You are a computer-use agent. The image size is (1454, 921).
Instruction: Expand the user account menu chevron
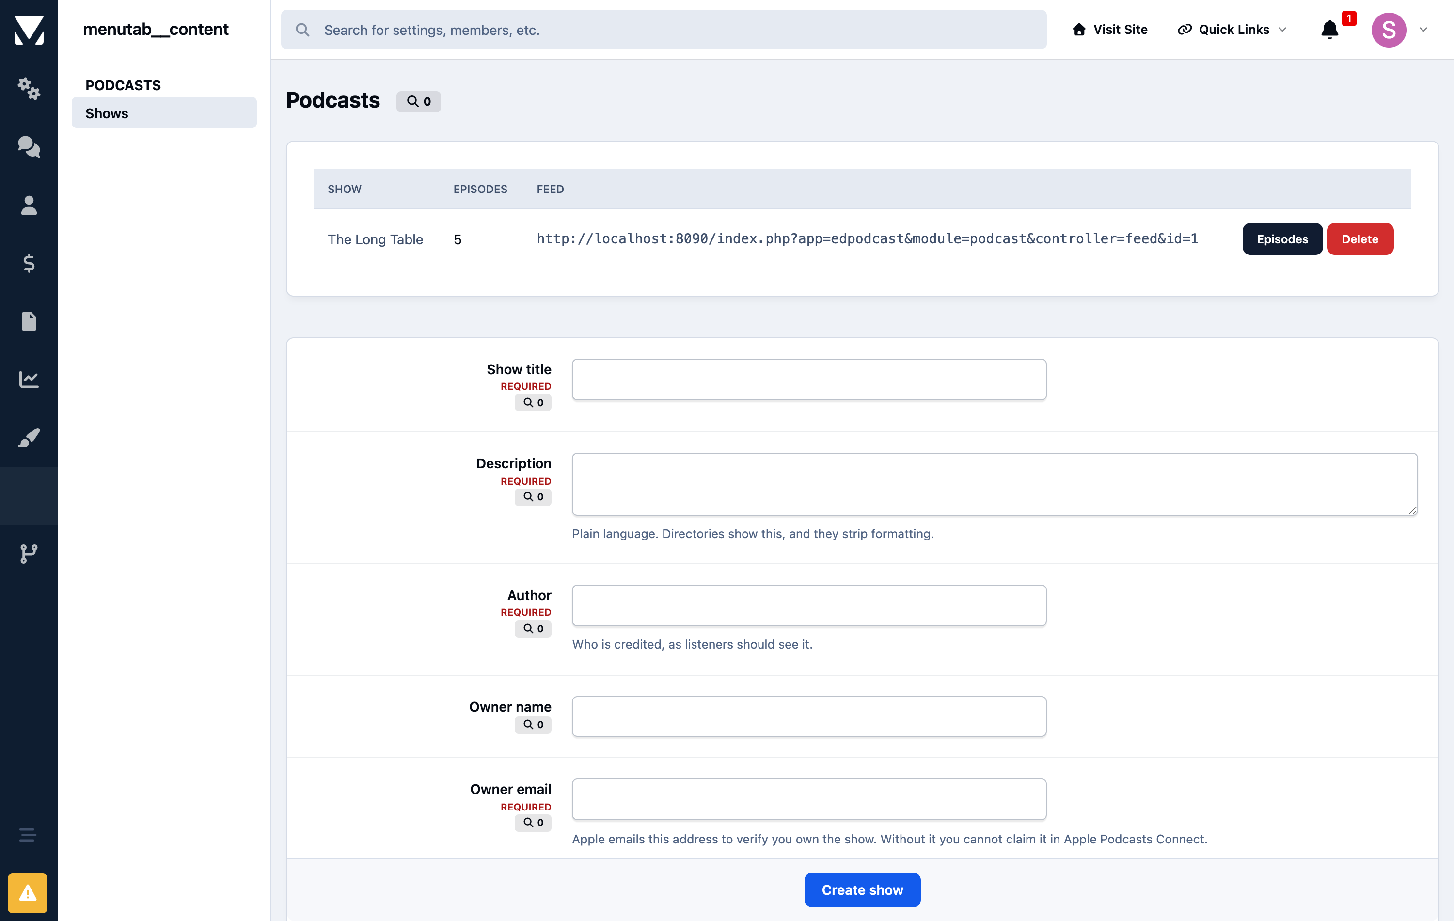[1423, 30]
